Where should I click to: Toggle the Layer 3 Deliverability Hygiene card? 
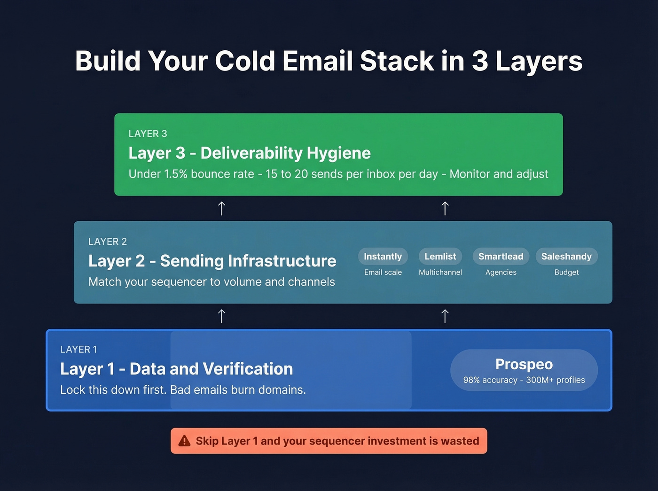[x=338, y=154]
